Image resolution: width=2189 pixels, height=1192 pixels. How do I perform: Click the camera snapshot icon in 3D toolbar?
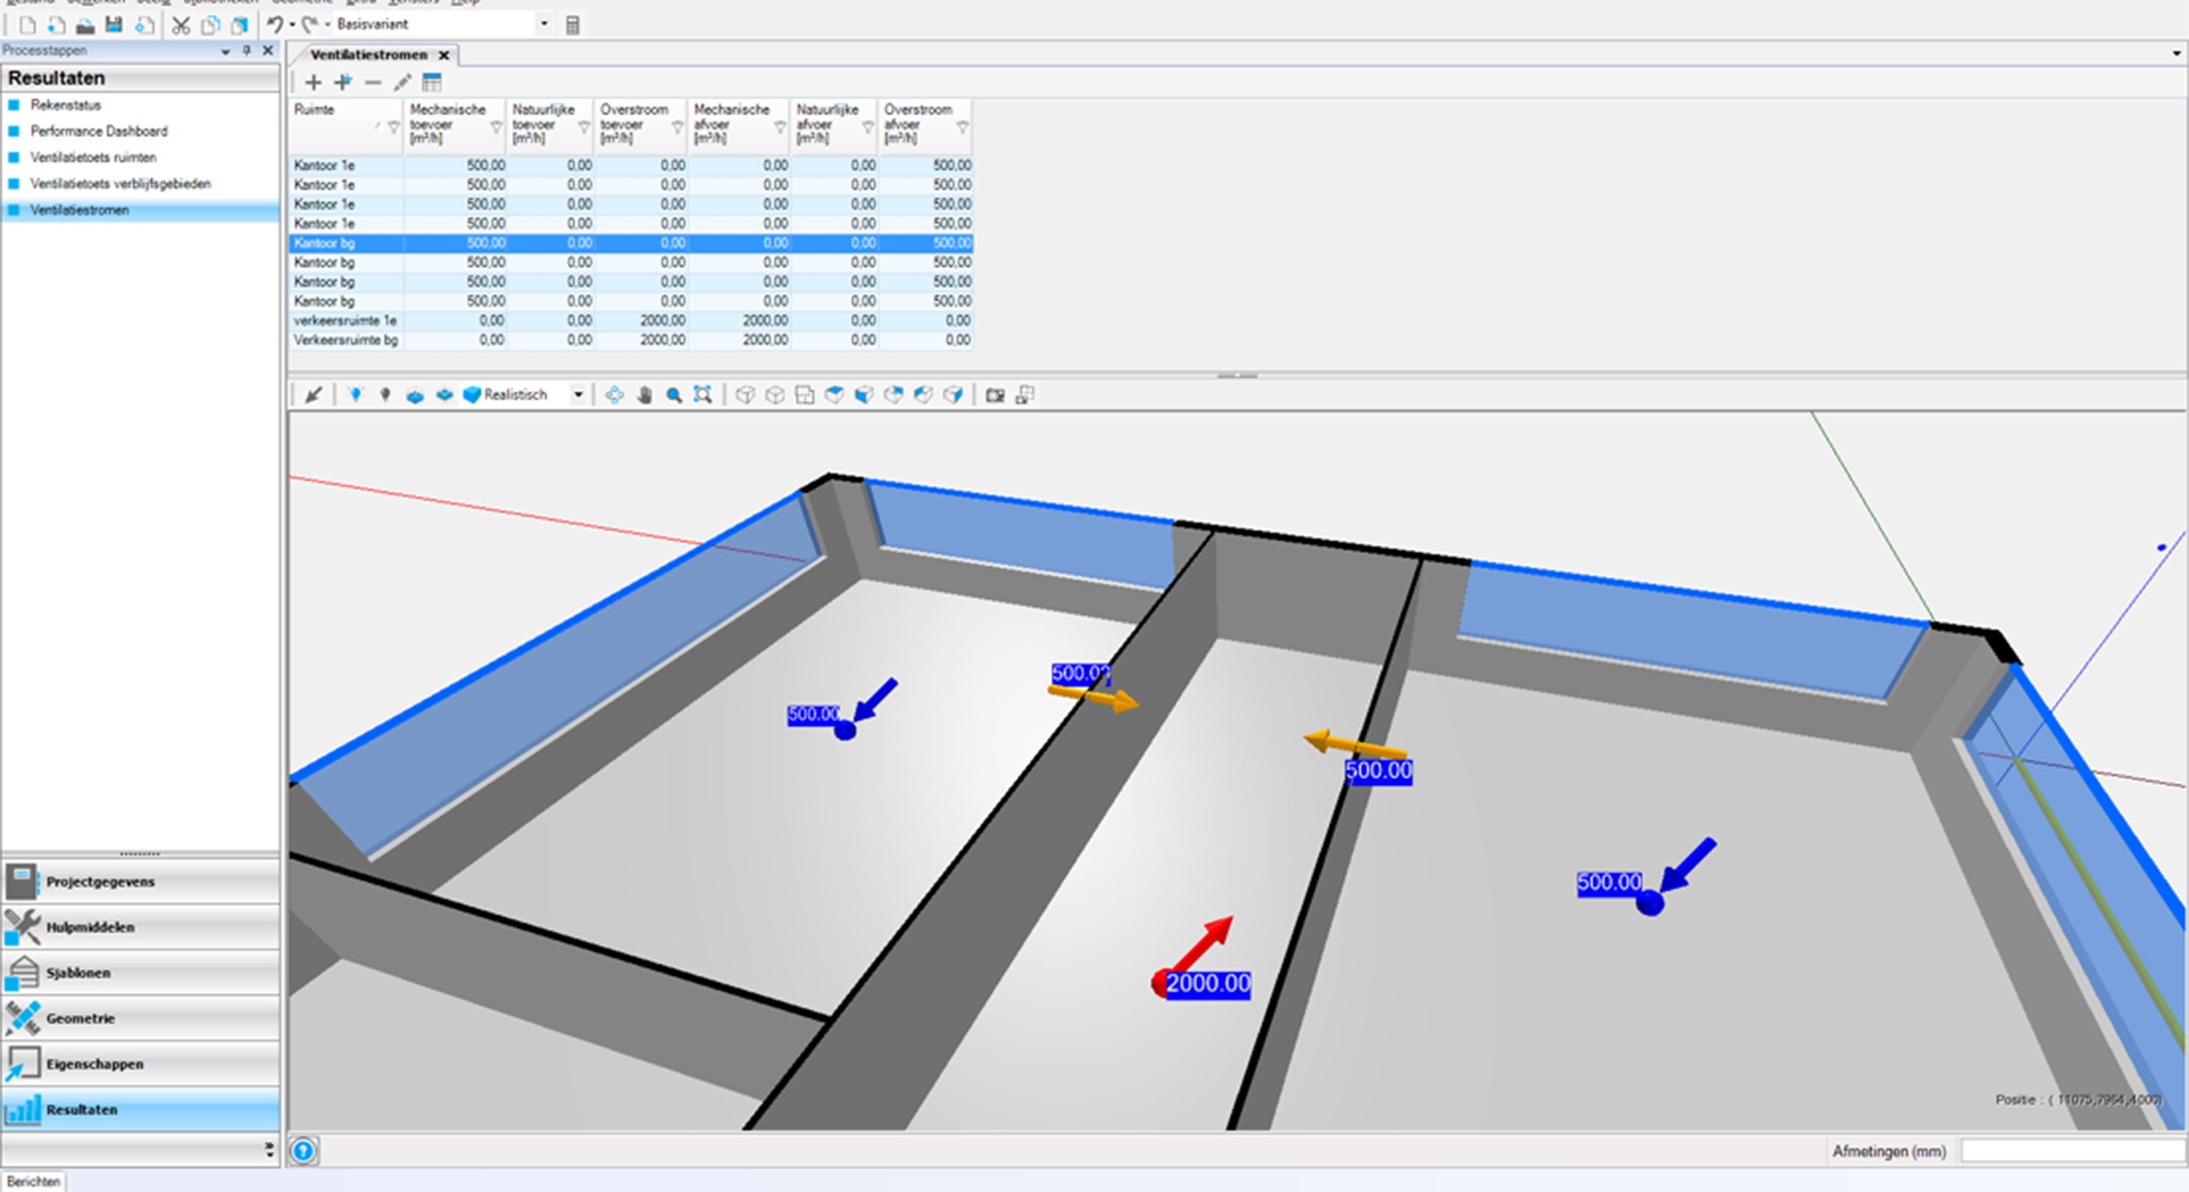click(995, 395)
